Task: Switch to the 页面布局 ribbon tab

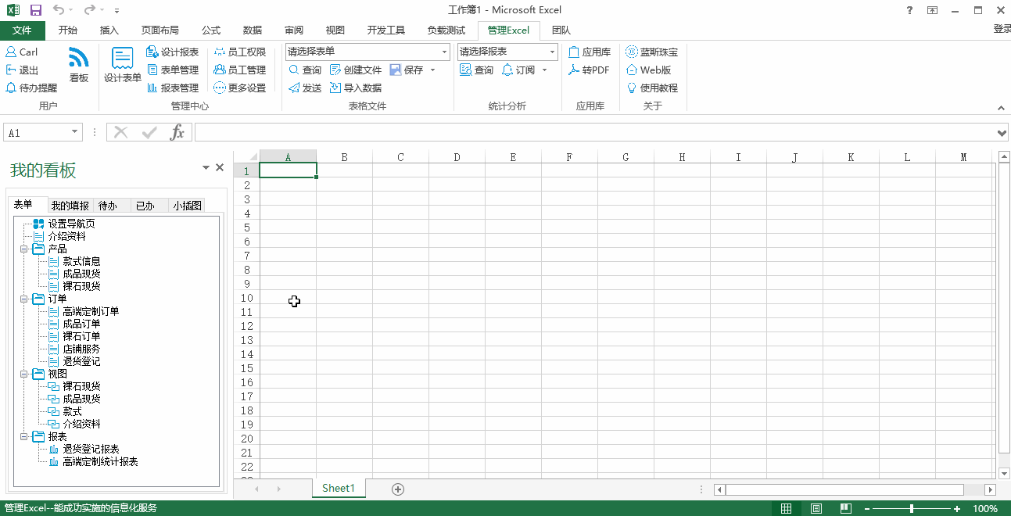Action: (160, 30)
